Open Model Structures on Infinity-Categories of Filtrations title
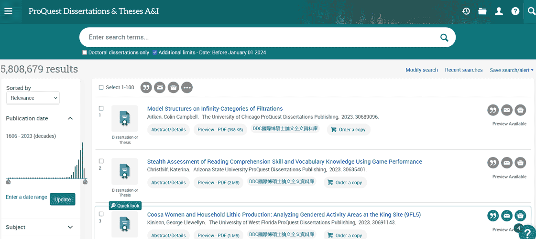 [215, 109]
